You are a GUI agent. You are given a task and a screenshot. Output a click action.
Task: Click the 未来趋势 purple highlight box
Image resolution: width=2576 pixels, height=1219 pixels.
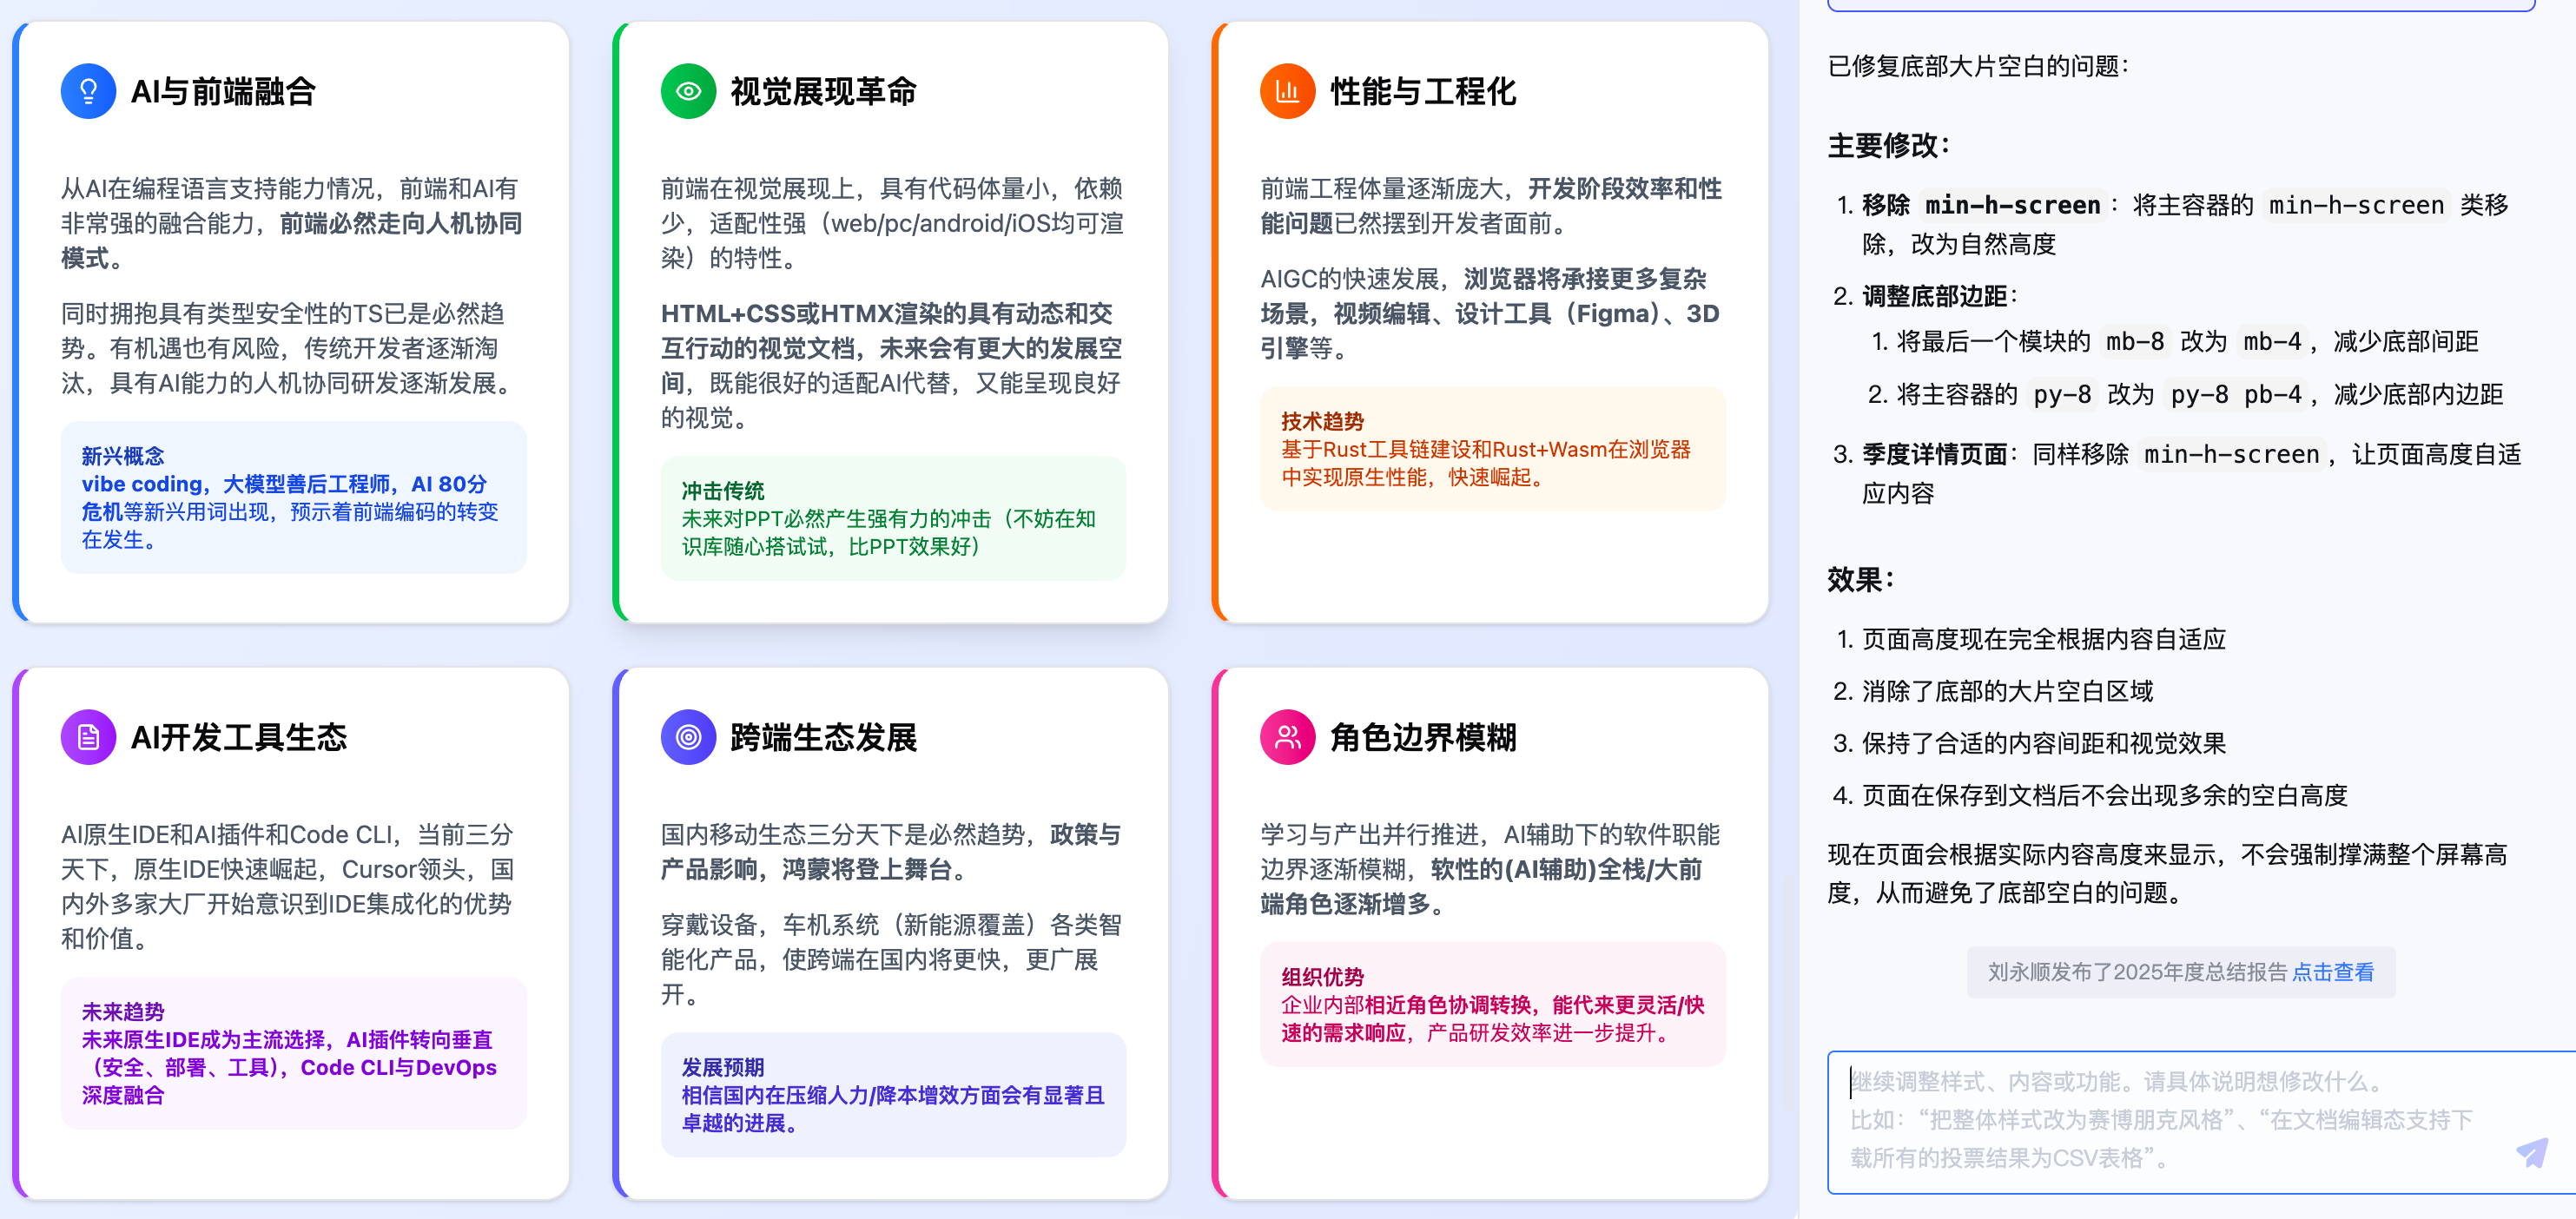293,1053
